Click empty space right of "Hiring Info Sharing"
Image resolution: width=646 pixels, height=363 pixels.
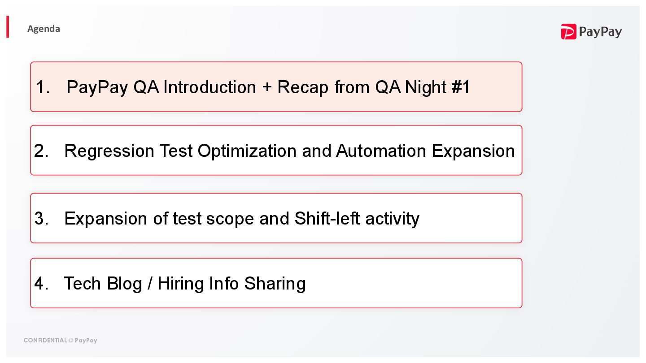click(x=413, y=284)
